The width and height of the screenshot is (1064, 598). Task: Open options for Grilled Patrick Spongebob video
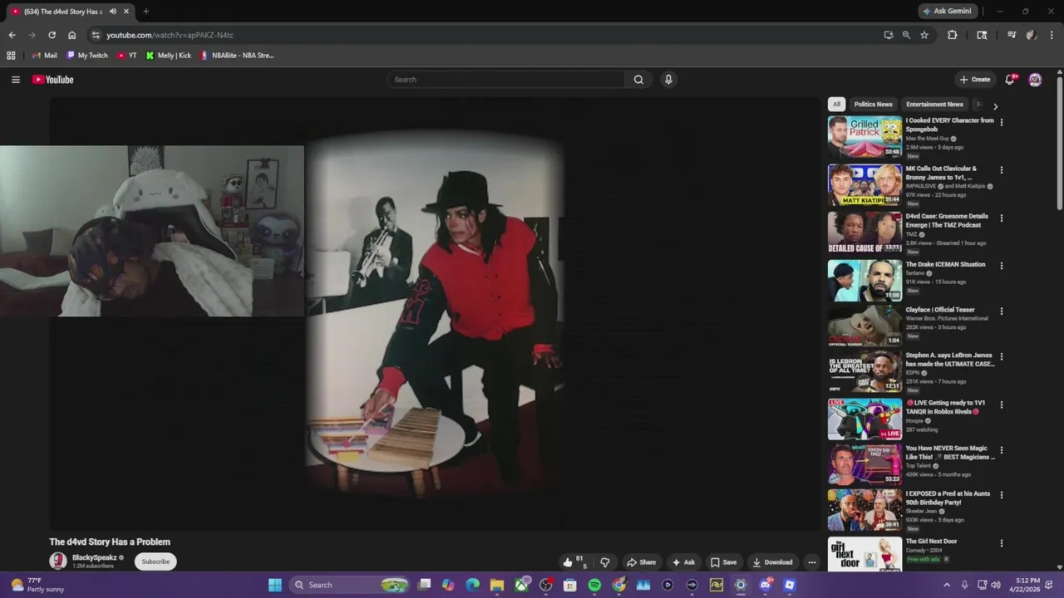(x=1001, y=122)
